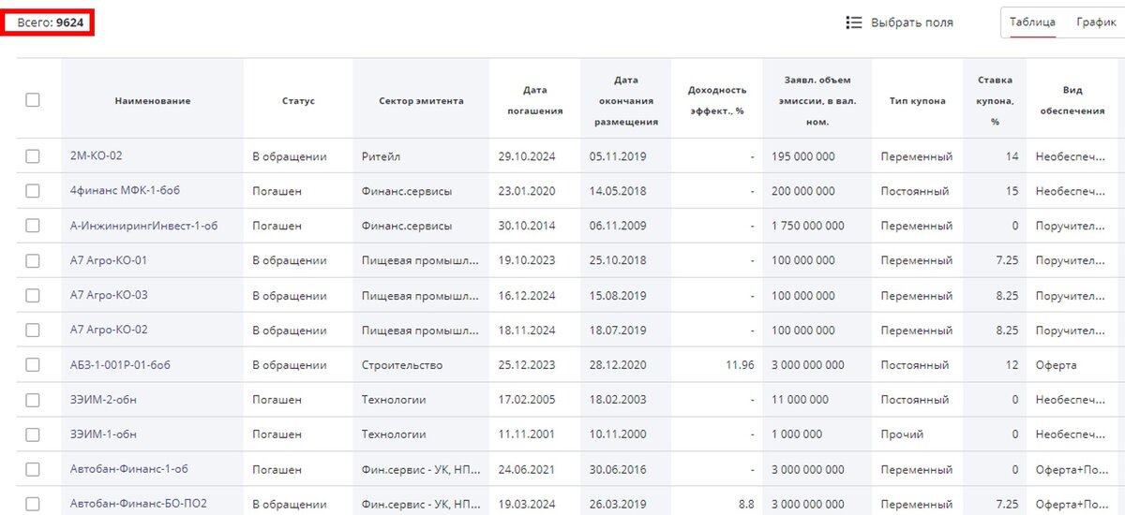Screen dimensions: 1125x515
Task: Click the yield value 11.96
Action: click(x=740, y=365)
